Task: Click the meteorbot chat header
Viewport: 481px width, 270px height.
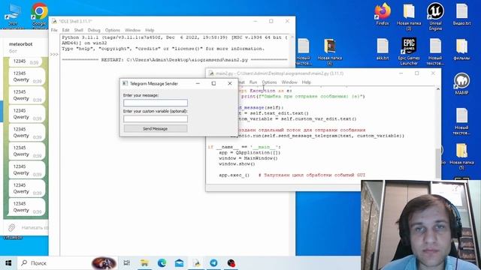Action: [26, 47]
